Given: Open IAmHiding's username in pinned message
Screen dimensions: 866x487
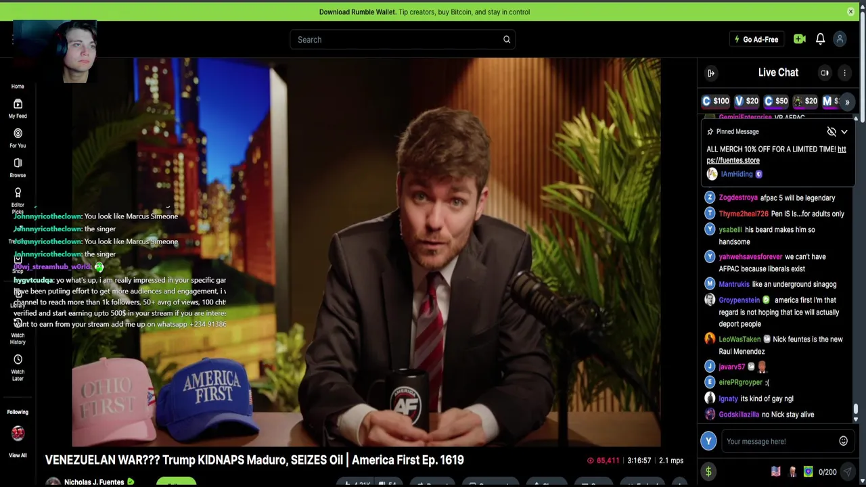Looking at the screenshot, I should (x=737, y=175).
